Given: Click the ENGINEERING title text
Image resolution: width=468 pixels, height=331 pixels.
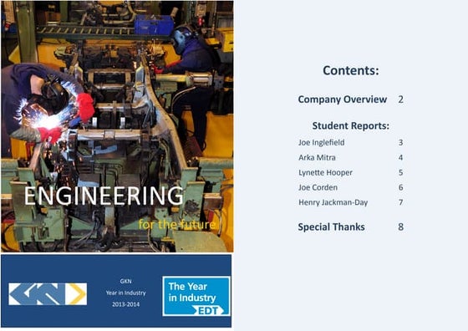Looking at the screenshot, I should pyautogui.click(x=104, y=196).
